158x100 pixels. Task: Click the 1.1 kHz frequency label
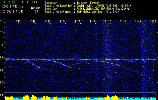2,32
